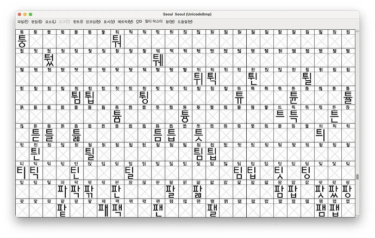Select the 튱 glyph cell
Image resolution: width=375 pixels, height=238 pixels.
click(x=185, y=116)
